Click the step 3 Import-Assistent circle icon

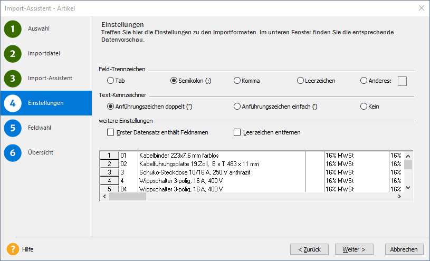(x=13, y=79)
